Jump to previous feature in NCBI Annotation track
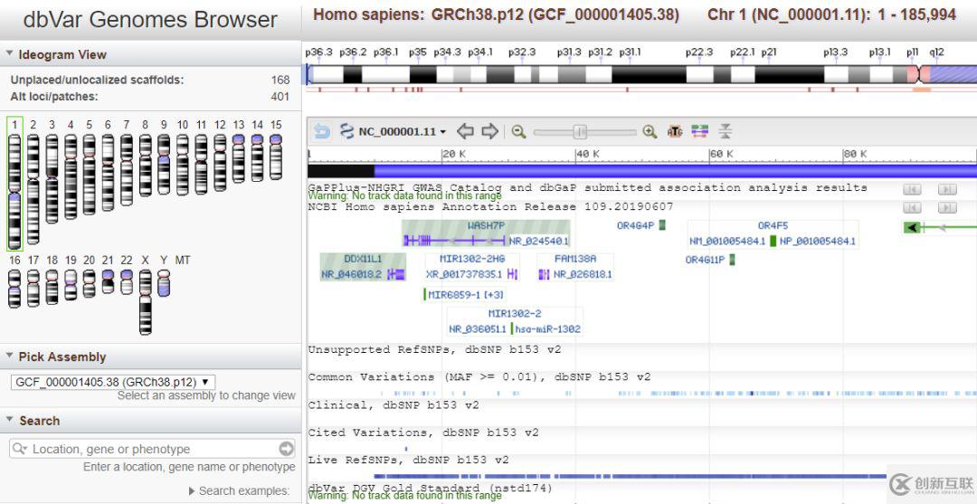This screenshot has height=504, width=977. [912, 207]
